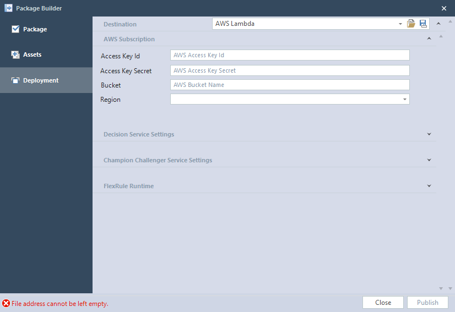Viewport: 455px width, 312px height.
Task: Click the save deployment settings disk icon
Action: [423, 24]
